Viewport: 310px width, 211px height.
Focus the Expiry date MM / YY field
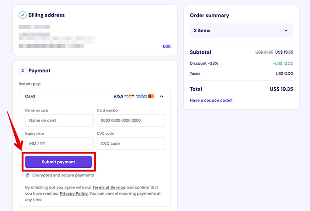[59, 143]
